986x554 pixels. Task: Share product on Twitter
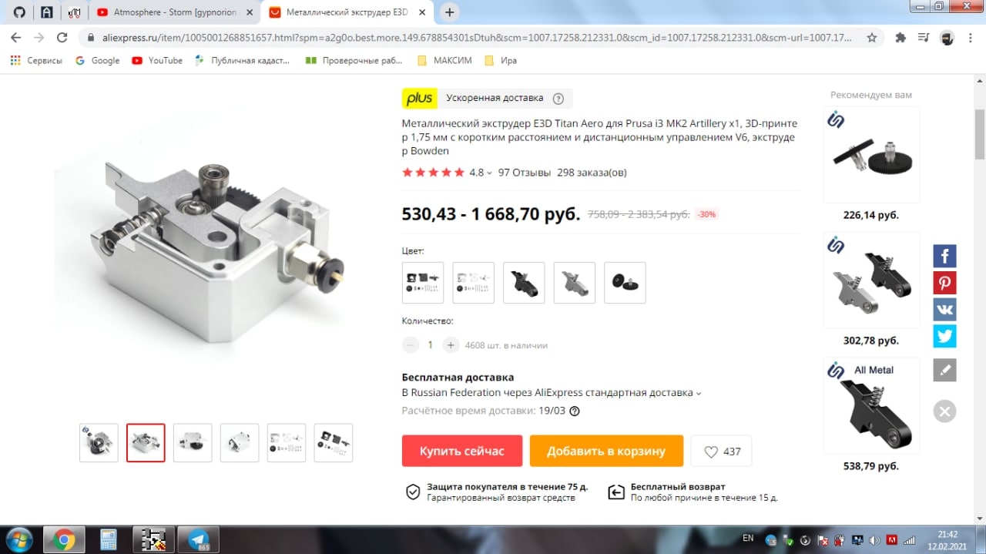pos(944,337)
